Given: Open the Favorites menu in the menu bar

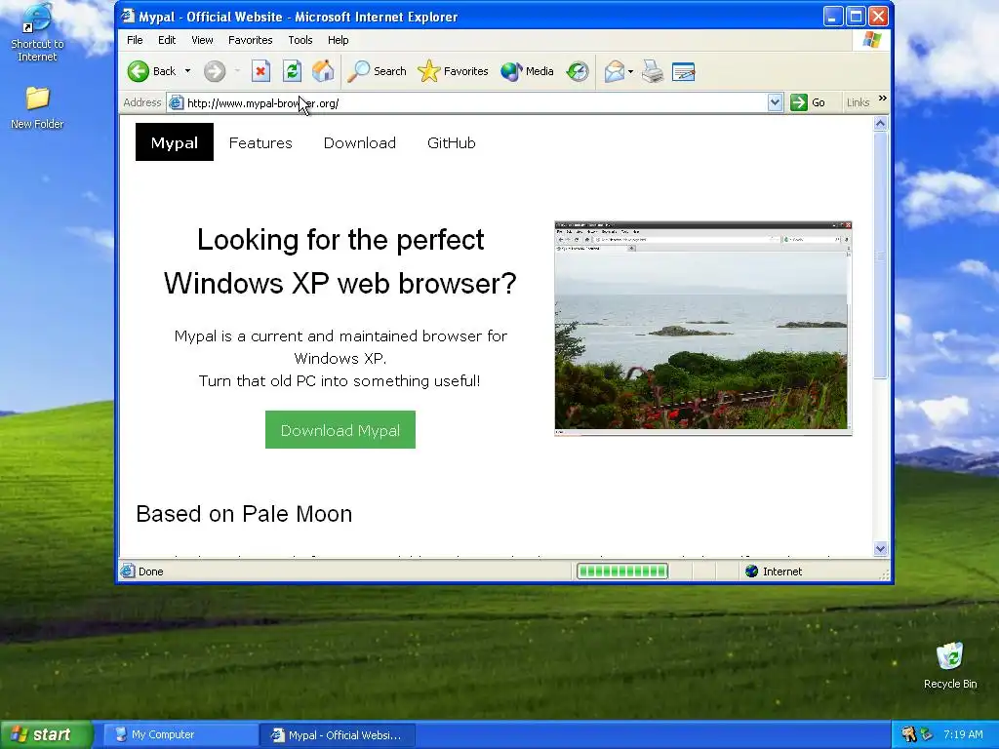Looking at the screenshot, I should [x=251, y=40].
